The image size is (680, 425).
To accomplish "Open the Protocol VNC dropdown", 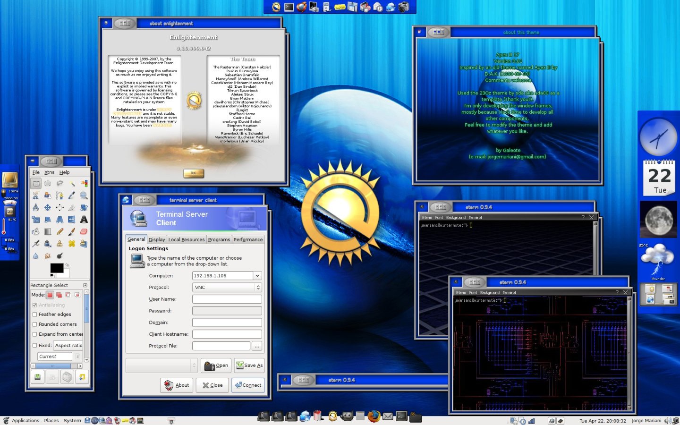I will coord(227,287).
